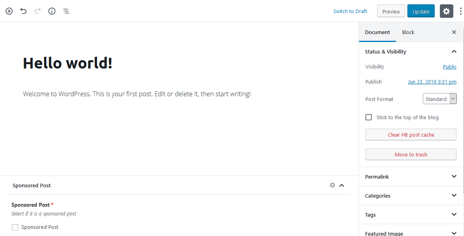Switch to the Block tab
Screen dimensions: 464x236
[408, 32]
